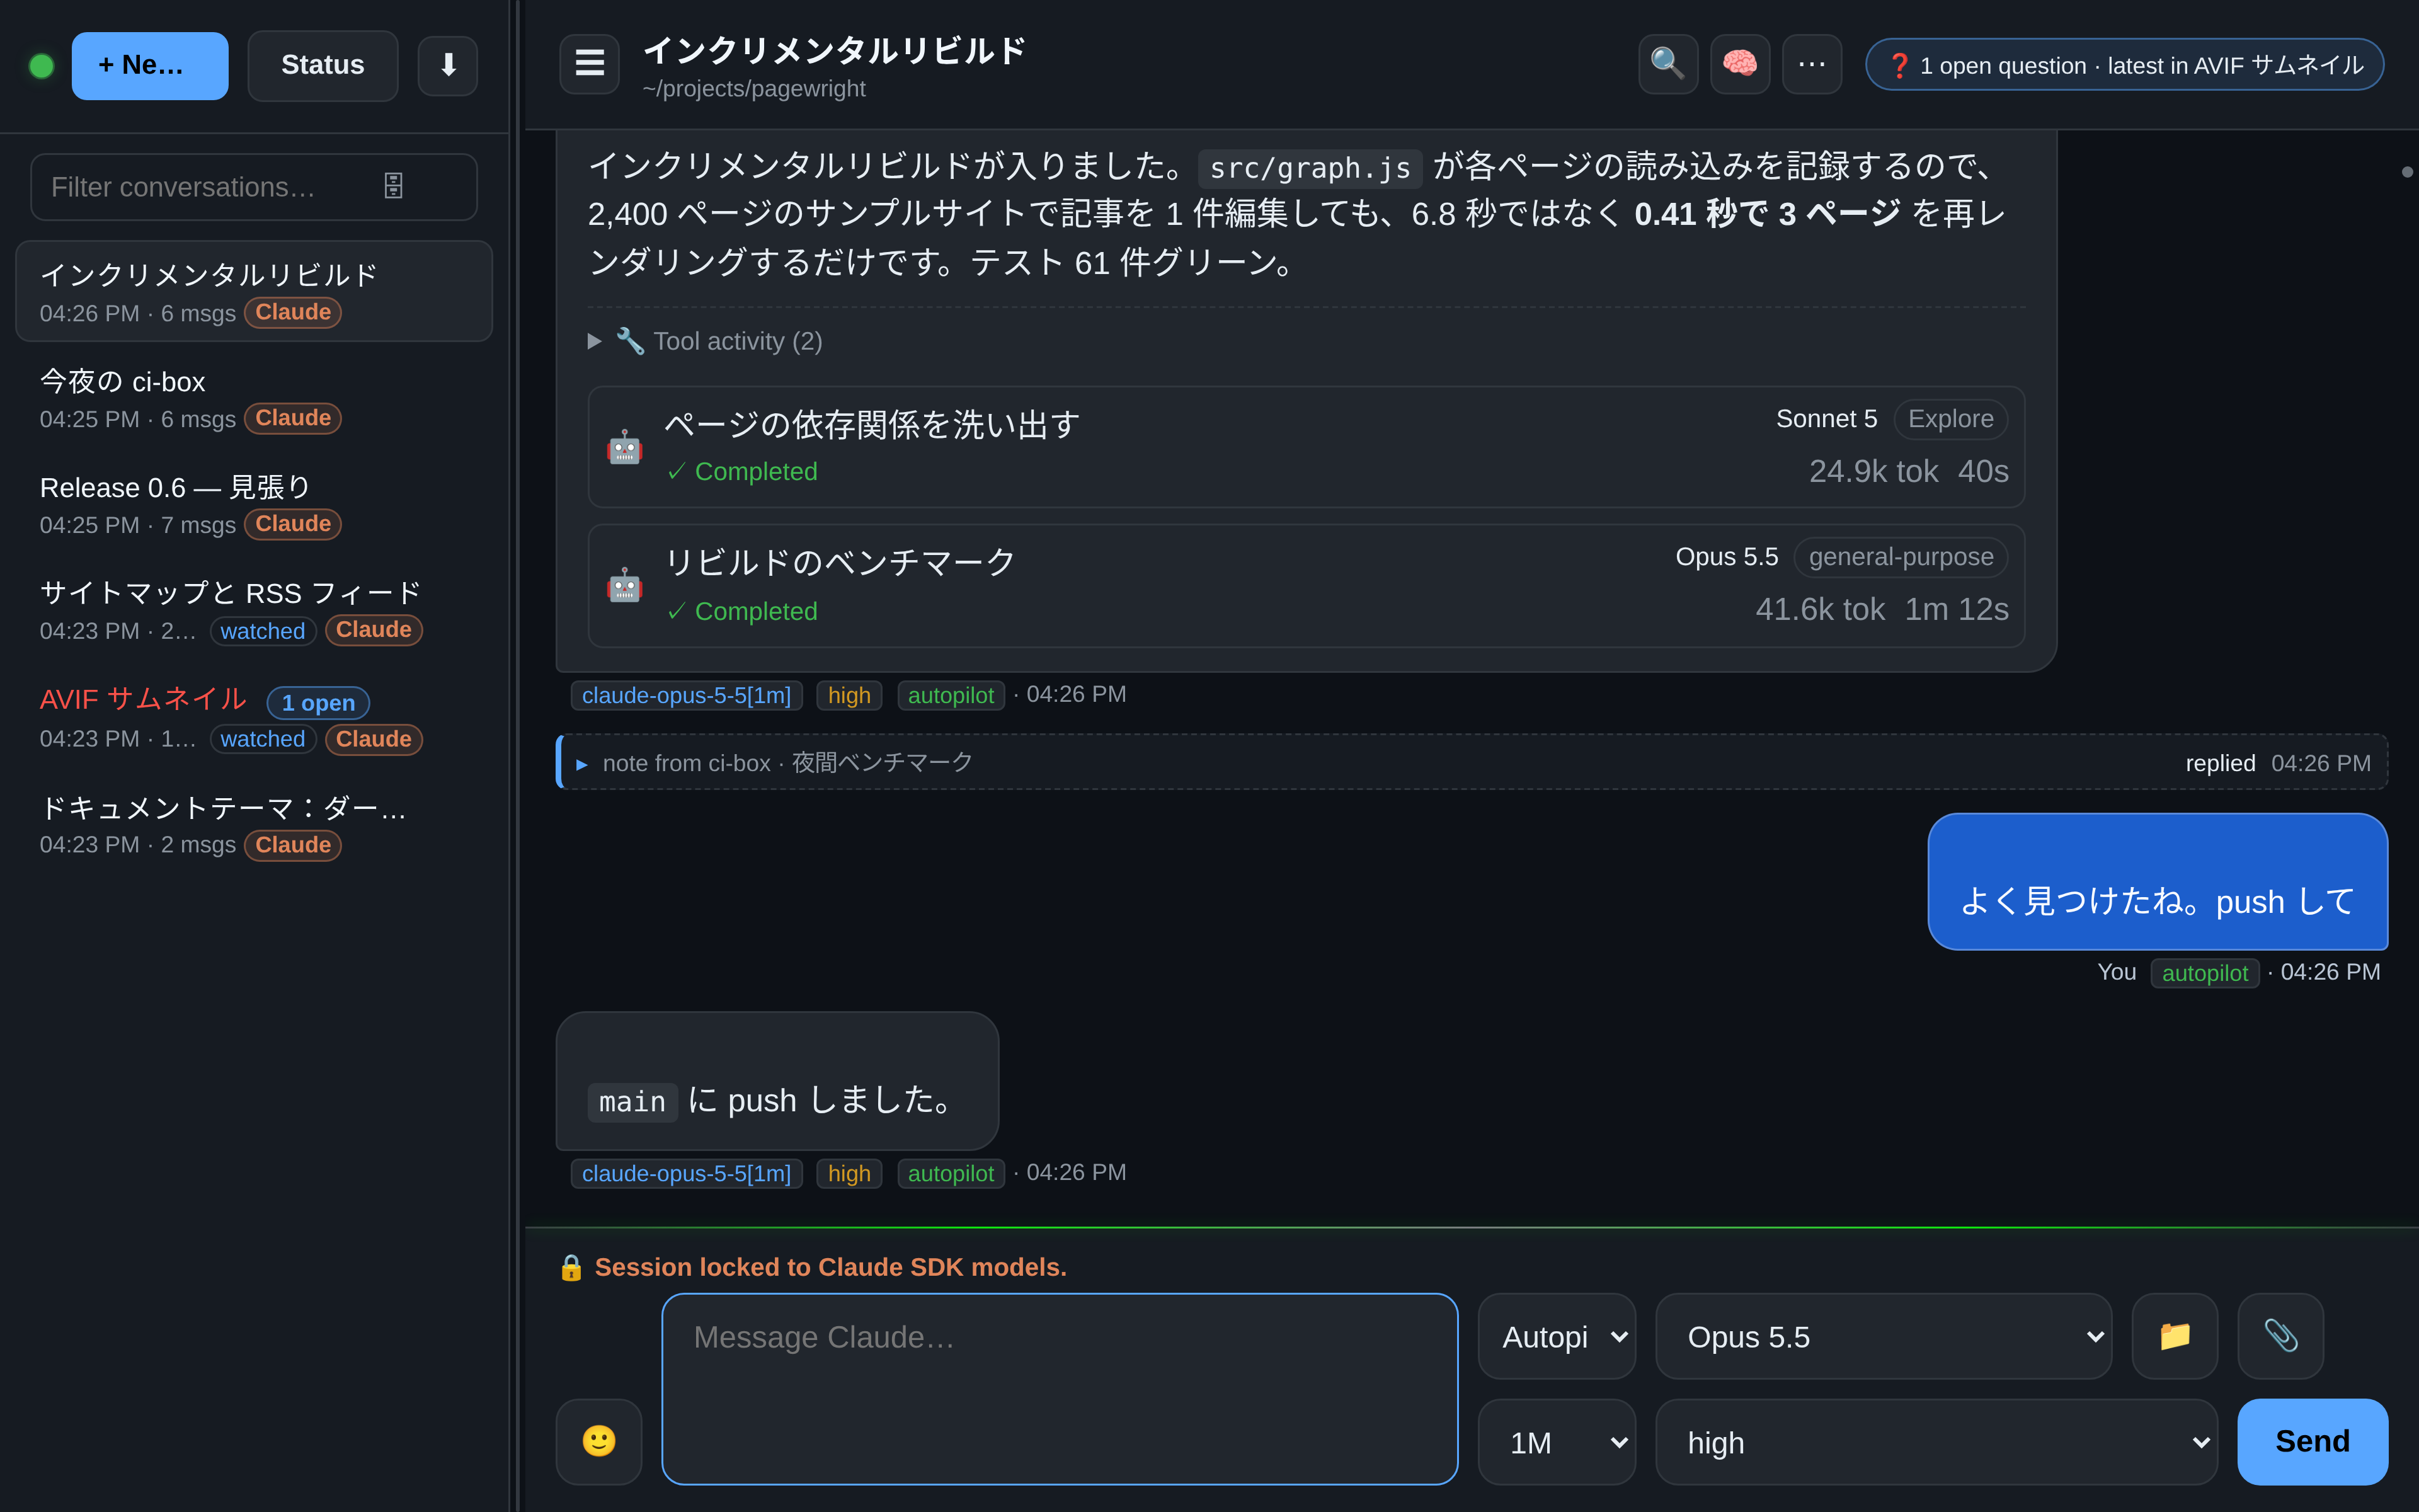This screenshot has height=1512, width=2419.
Task: Open the サイトマップと RSS フィード conversation
Action: pos(254,610)
